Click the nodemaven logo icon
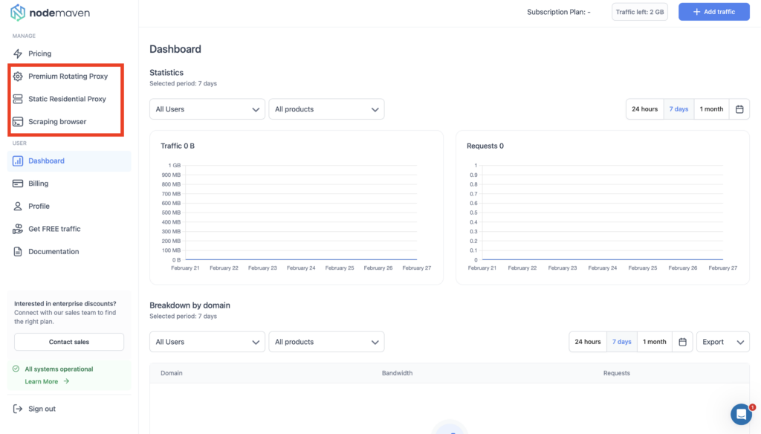Screen dimensions: 761x434 [18, 13]
